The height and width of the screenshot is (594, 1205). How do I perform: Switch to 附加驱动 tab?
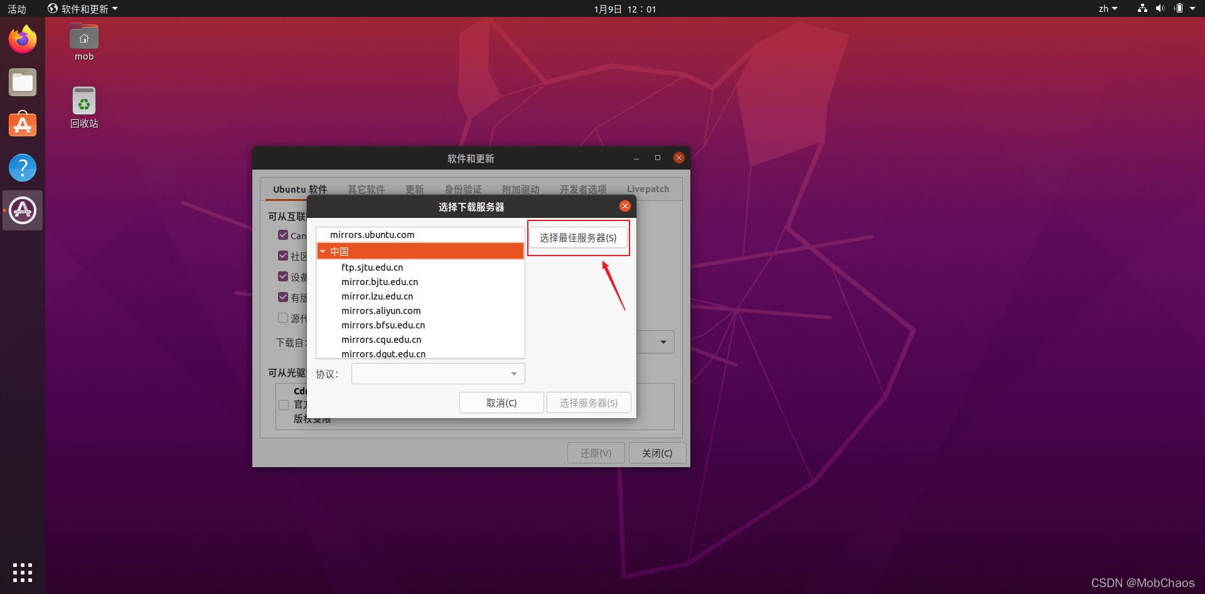click(520, 189)
